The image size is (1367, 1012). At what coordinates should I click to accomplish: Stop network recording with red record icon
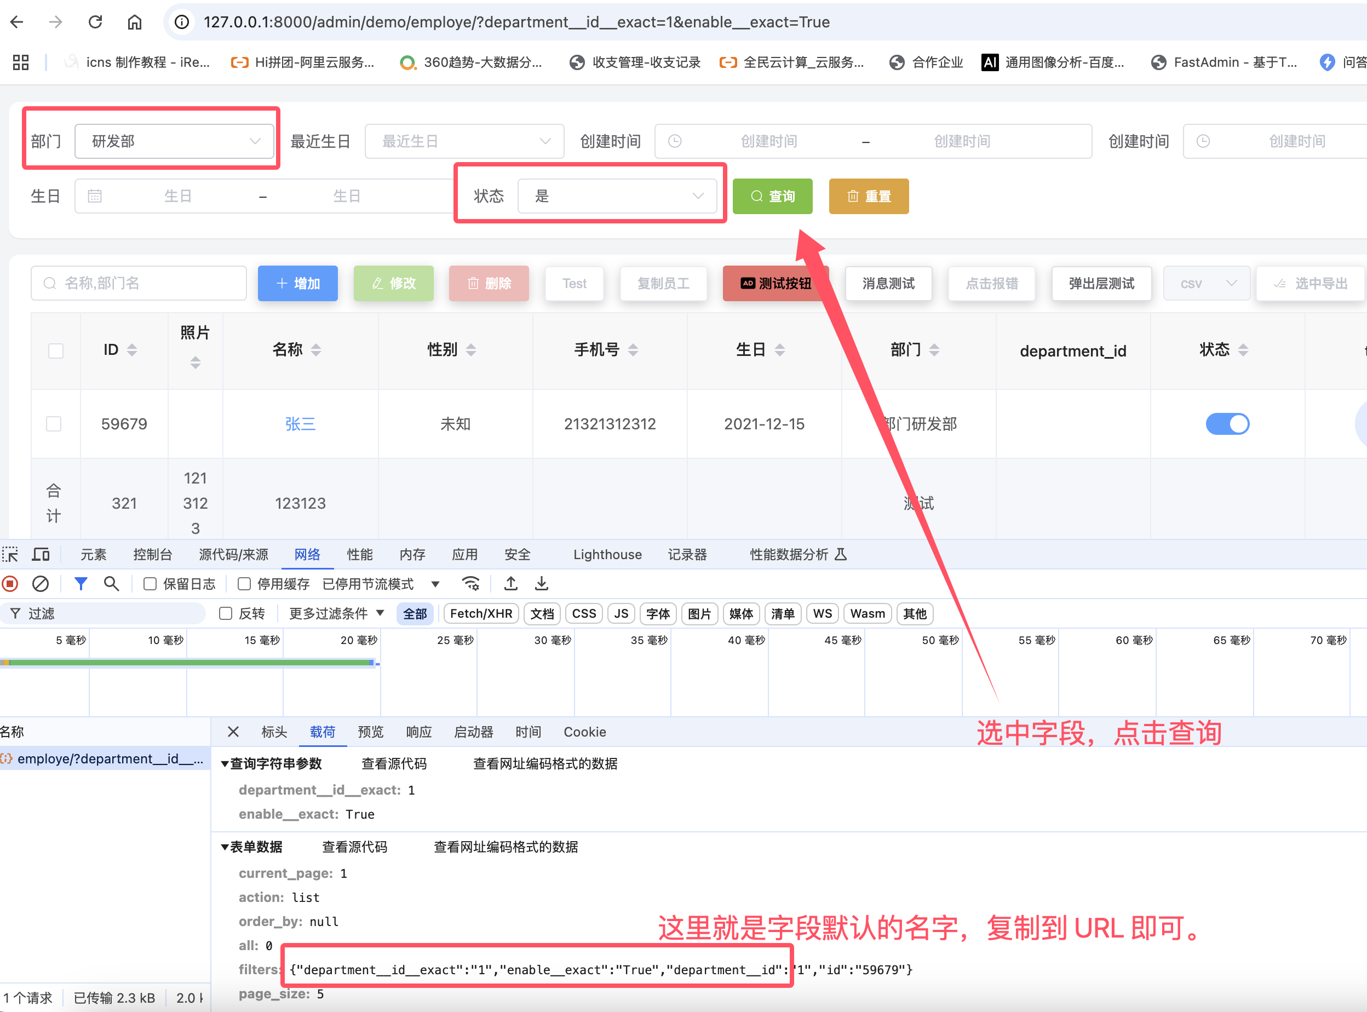[10, 584]
